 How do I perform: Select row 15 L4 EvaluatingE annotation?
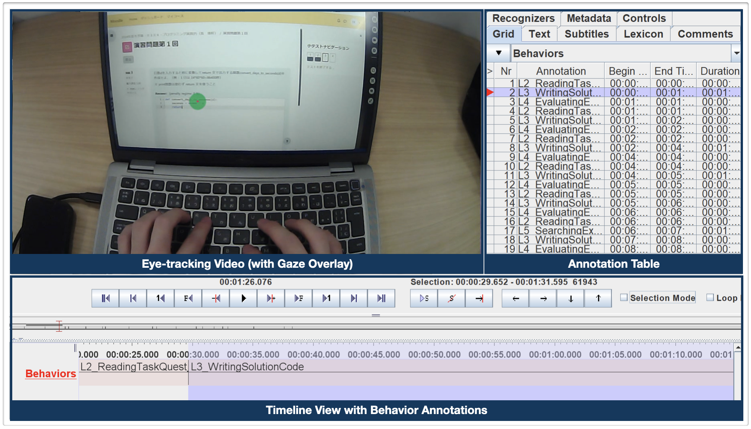tap(614, 212)
